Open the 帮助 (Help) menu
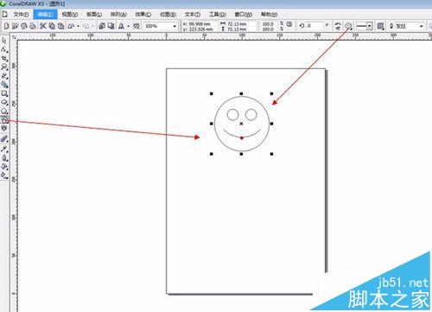Image resolution: width=432 pixels, height=312 pixels. (269, 14)
